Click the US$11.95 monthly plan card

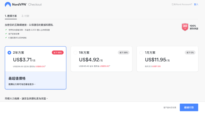coord(167,59)
